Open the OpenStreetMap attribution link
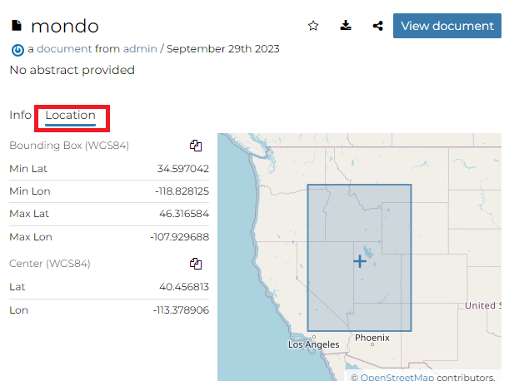The height and width of the screenshot is (381, 514). (x=397, y=377)
